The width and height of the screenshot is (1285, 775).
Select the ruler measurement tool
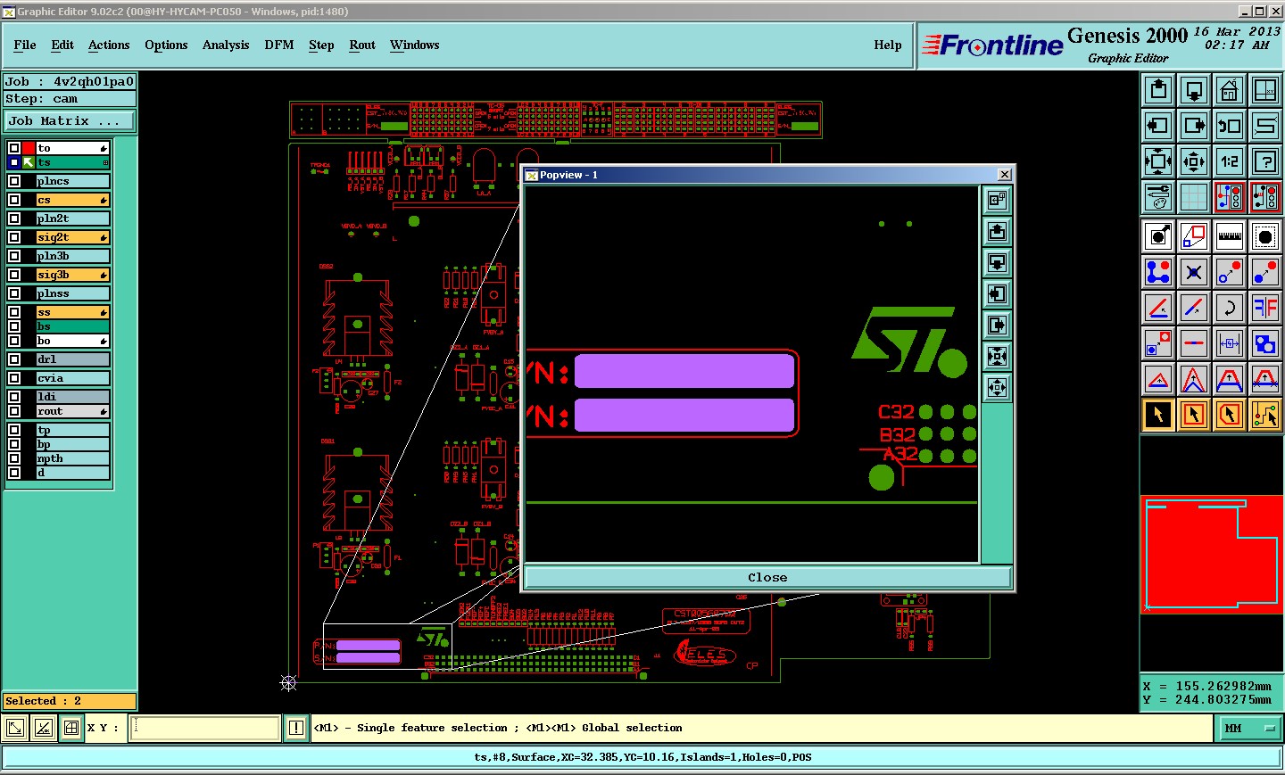point(1230,236)
